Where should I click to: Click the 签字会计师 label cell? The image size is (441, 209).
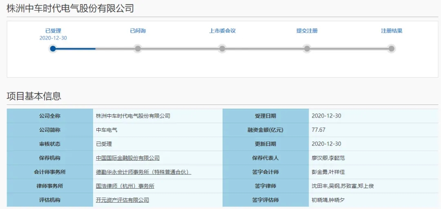tap(265, 172)
